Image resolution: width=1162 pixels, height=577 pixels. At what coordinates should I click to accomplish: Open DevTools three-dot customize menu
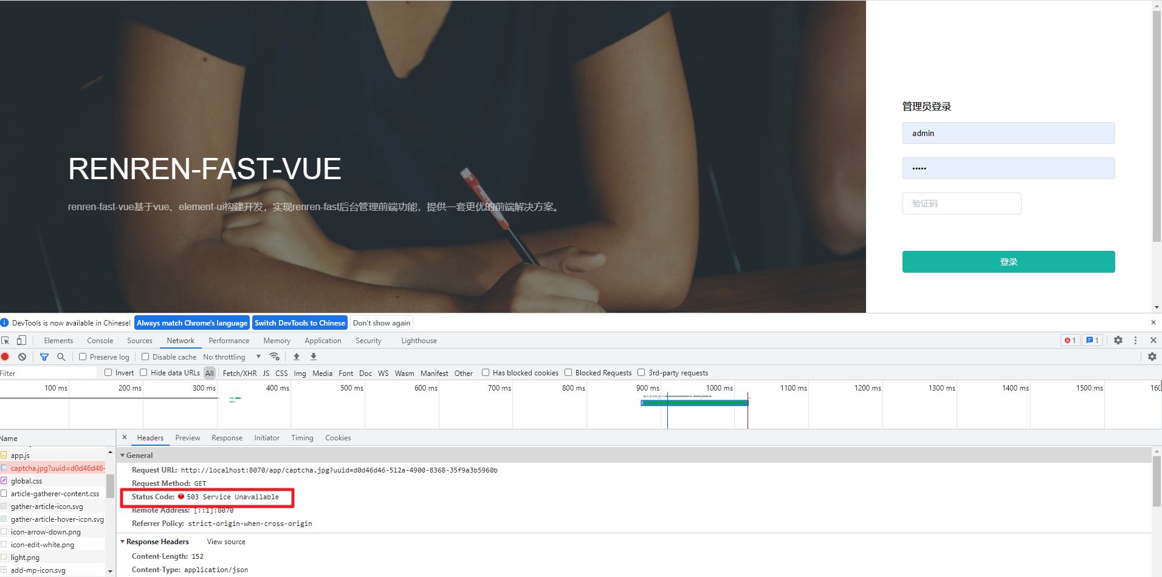point(1135,341)
